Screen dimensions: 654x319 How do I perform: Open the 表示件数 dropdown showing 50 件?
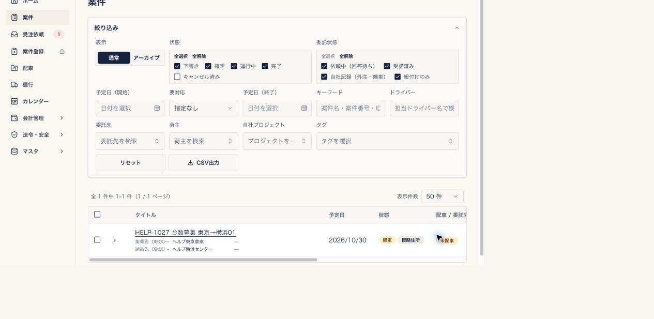click(443, 196)
